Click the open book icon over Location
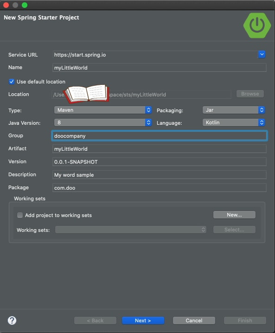Image resolution: width=275 pixels, height=333 pixels. [x=87, y=93]
